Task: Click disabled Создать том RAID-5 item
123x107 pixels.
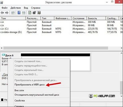Action: coord(26,74)
